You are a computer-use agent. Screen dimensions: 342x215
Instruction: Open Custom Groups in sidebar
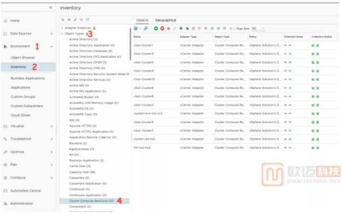click(x=23, y=97)
